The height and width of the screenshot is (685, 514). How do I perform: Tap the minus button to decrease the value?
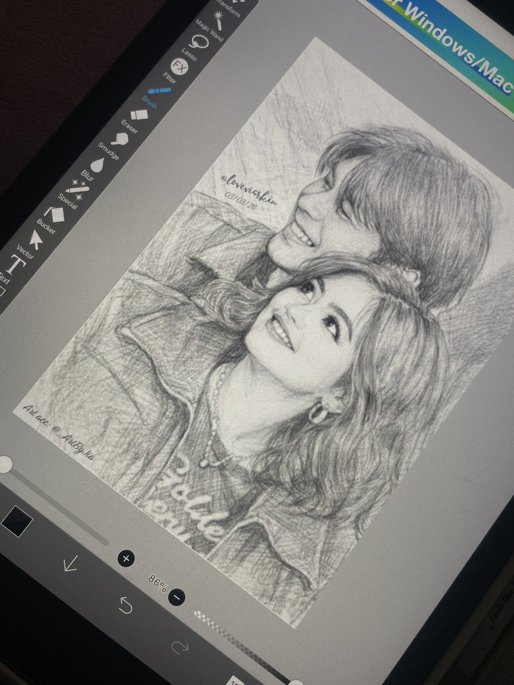(x=176, y=597)
